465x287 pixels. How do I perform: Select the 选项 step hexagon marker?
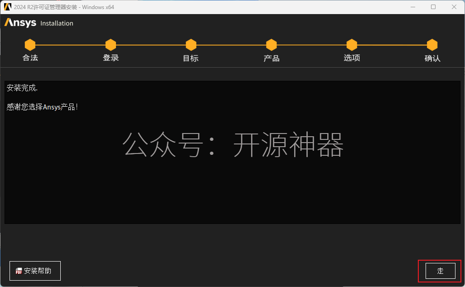coord(352,45)
